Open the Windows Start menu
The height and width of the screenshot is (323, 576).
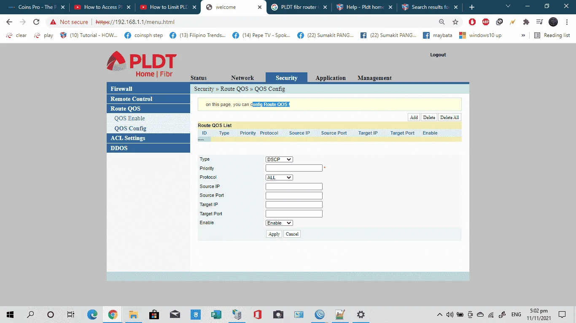(x=10, y=315)
